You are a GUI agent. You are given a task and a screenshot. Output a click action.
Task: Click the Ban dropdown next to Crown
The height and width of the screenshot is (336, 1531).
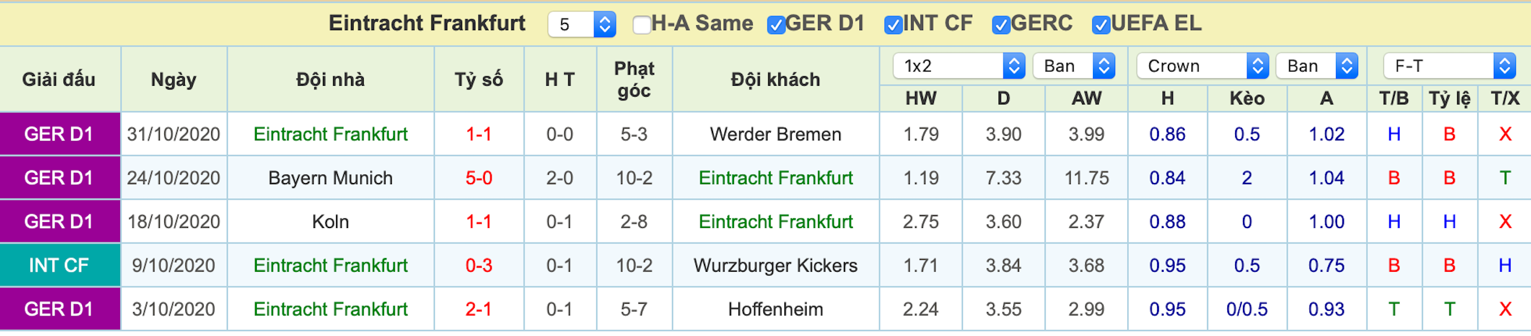tap(1317, 66)
